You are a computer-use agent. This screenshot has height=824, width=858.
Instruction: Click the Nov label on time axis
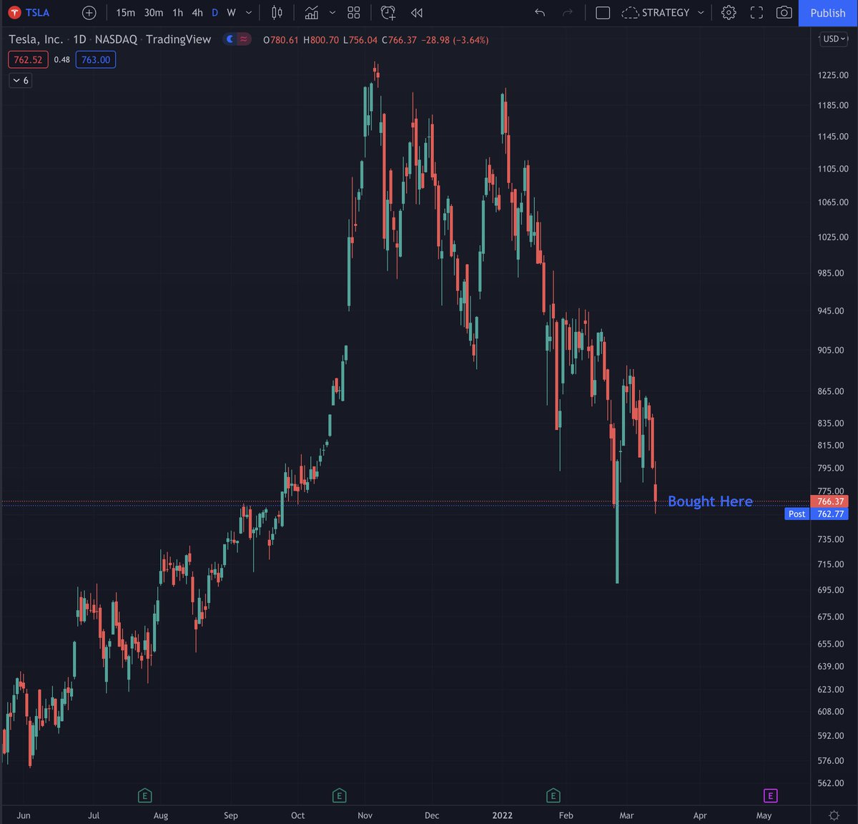pos(365,815)
